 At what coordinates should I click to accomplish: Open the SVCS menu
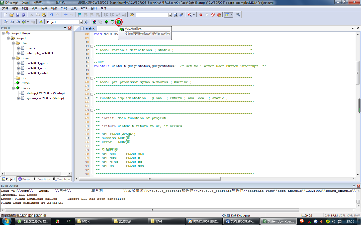[84, 8]
